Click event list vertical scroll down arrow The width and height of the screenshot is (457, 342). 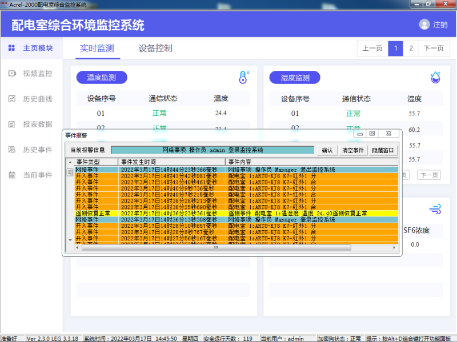70,240
